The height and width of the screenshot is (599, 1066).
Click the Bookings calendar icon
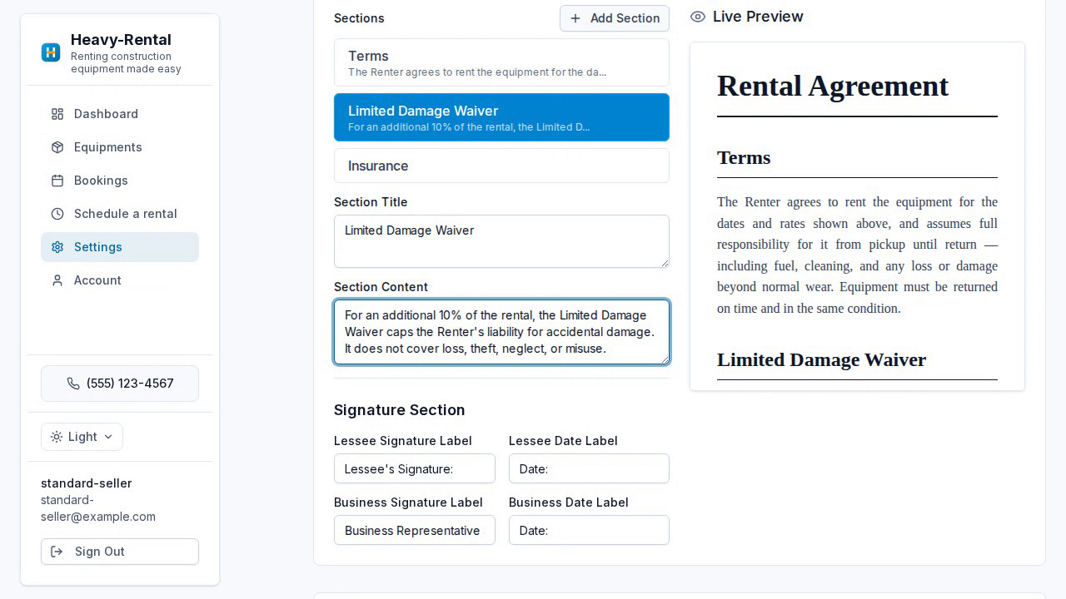click(x=57, y=181)
